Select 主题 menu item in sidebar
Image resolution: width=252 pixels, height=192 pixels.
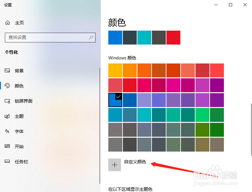19,116
